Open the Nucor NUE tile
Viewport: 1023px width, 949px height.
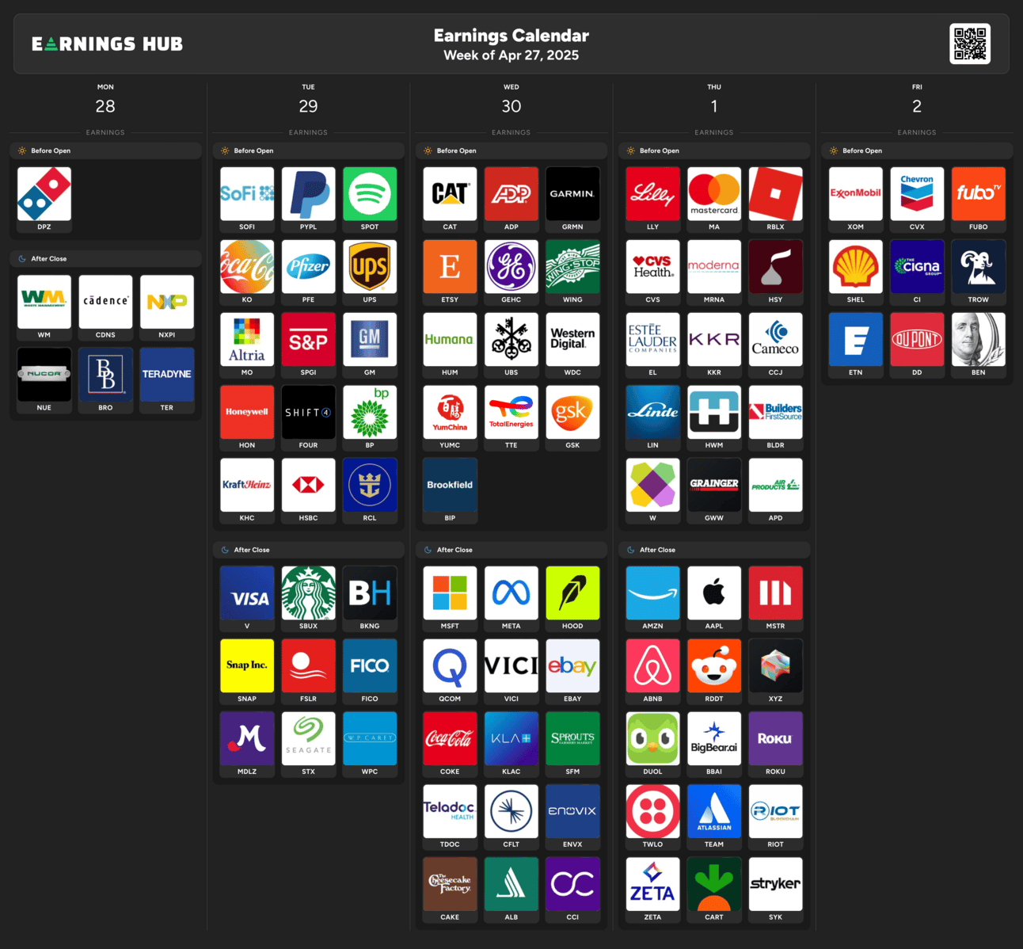[44, 381]
